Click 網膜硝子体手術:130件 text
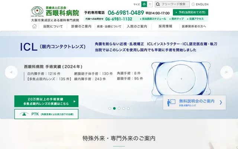Viewport: 238px width, 149px height. click(x=93, y=74)
